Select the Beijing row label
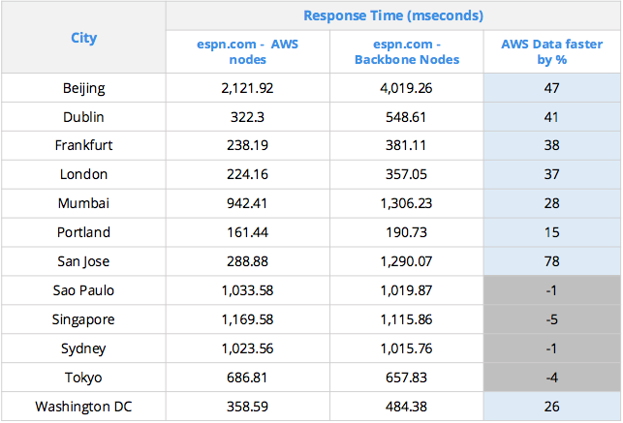Image resolution: width=623 pixels, height=423 pixels. tap(84, 88)
